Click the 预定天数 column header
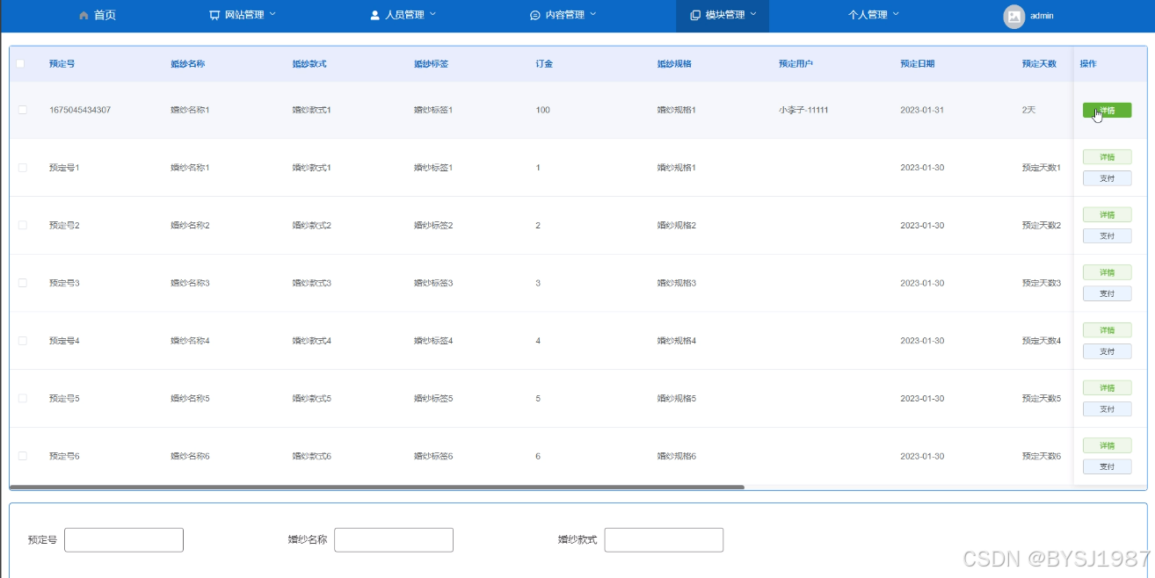 [1039, 64]
